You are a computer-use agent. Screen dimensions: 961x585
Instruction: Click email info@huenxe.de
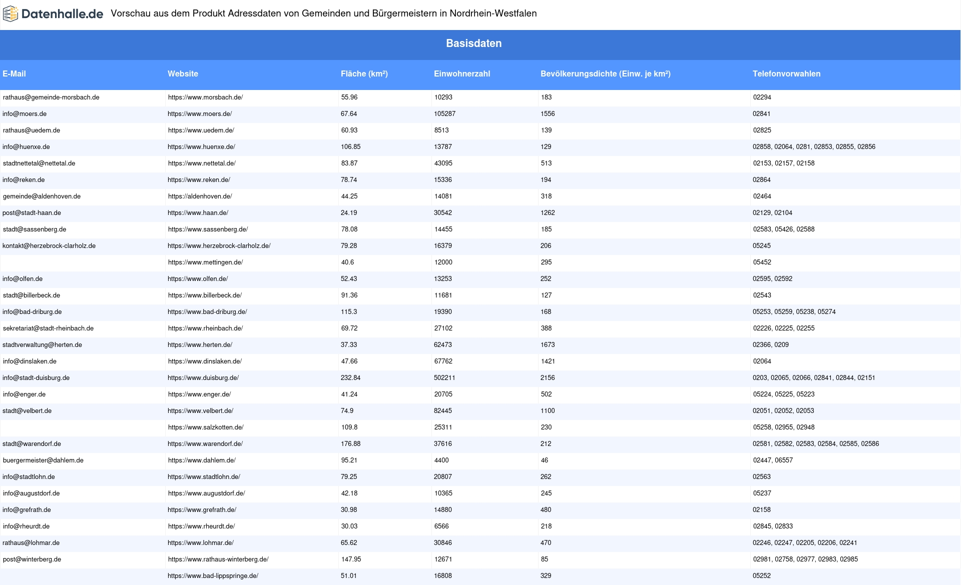coord(26,147)
